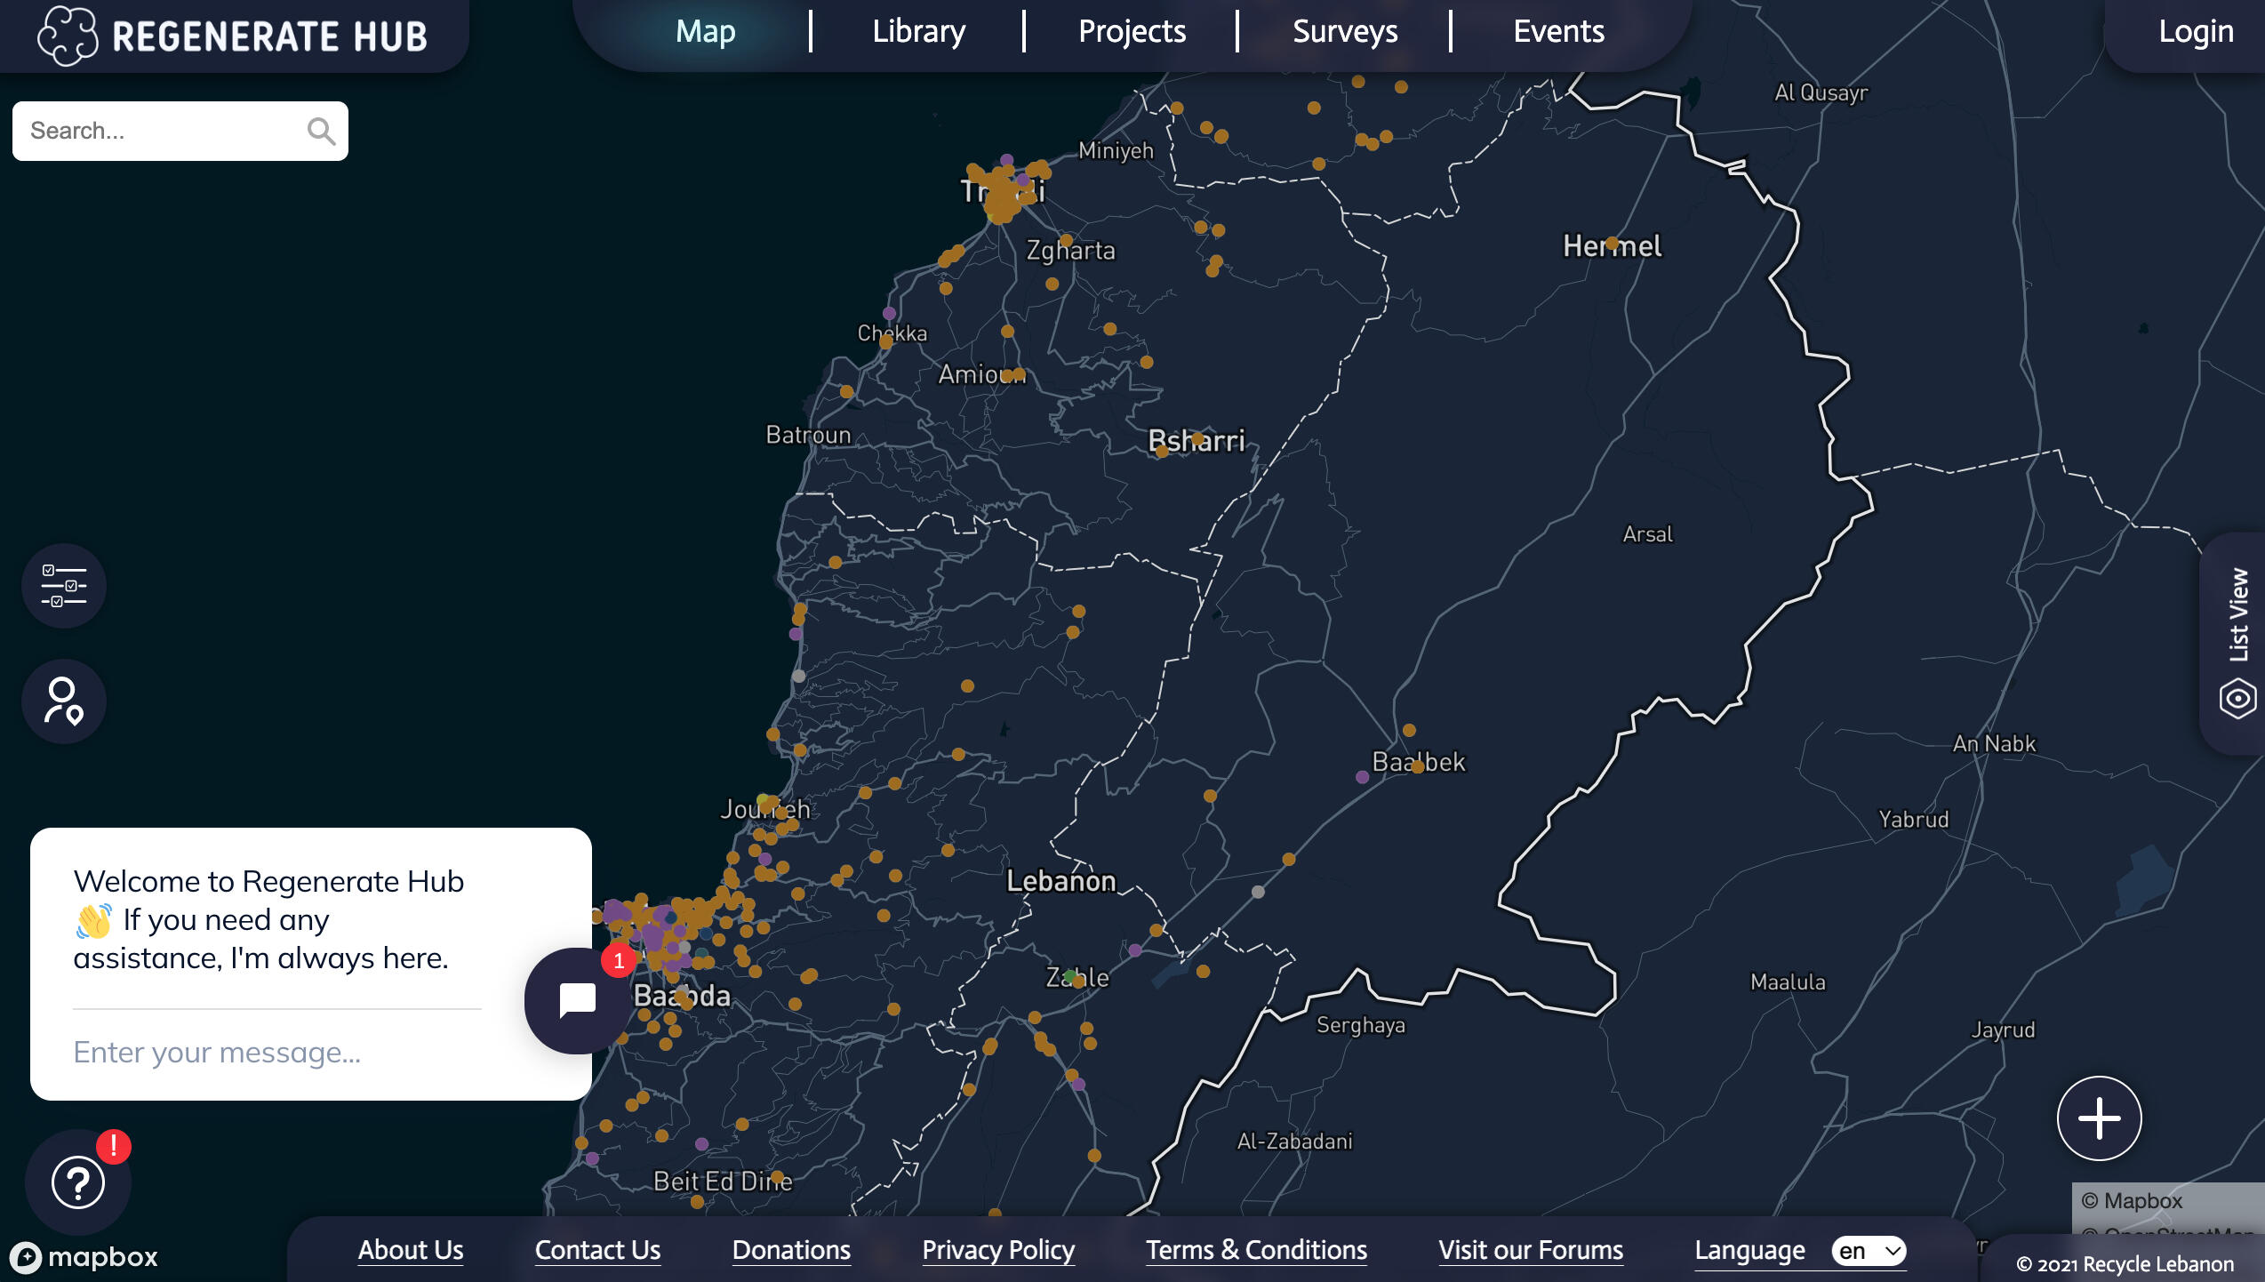Click the Login button

click(2195, 31)
